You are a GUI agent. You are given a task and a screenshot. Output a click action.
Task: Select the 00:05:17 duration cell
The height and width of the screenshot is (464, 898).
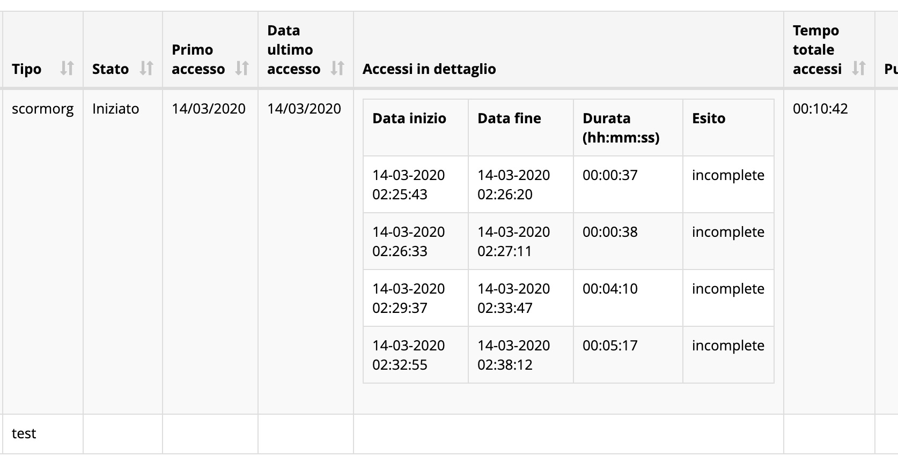(610, 346)
